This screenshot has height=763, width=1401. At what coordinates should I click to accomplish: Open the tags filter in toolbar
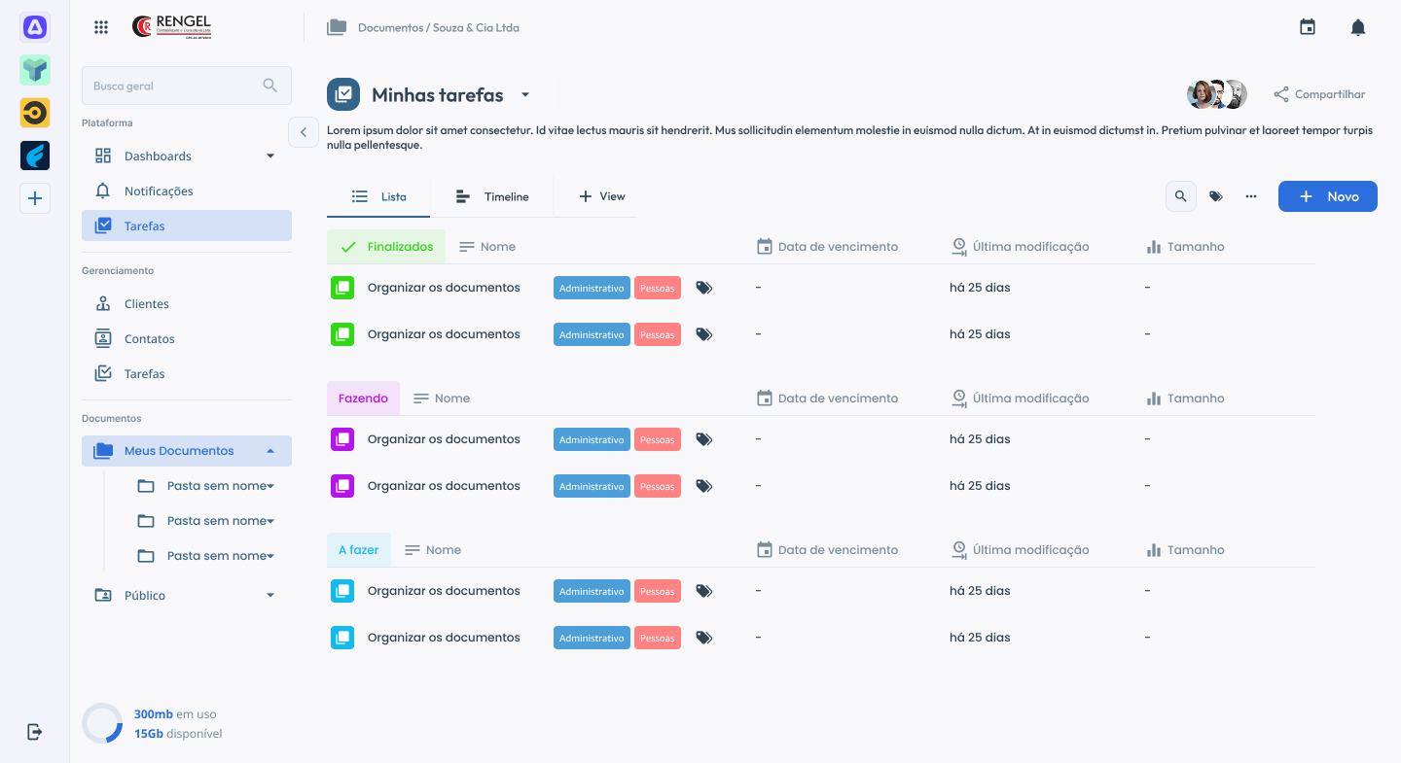coord(1215,196)
